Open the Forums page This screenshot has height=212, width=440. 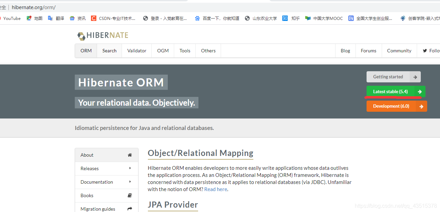tap(369, 51)
